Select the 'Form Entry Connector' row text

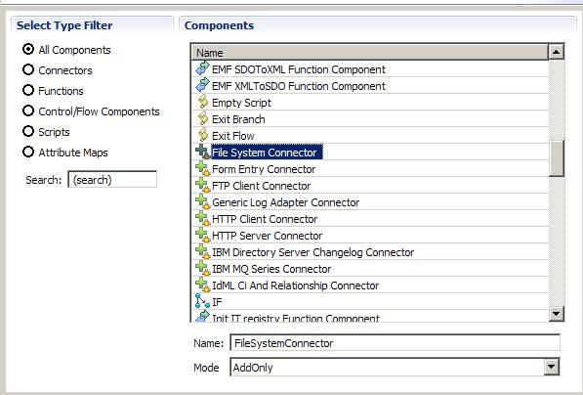pyautogui.click(x=264, y=169)
